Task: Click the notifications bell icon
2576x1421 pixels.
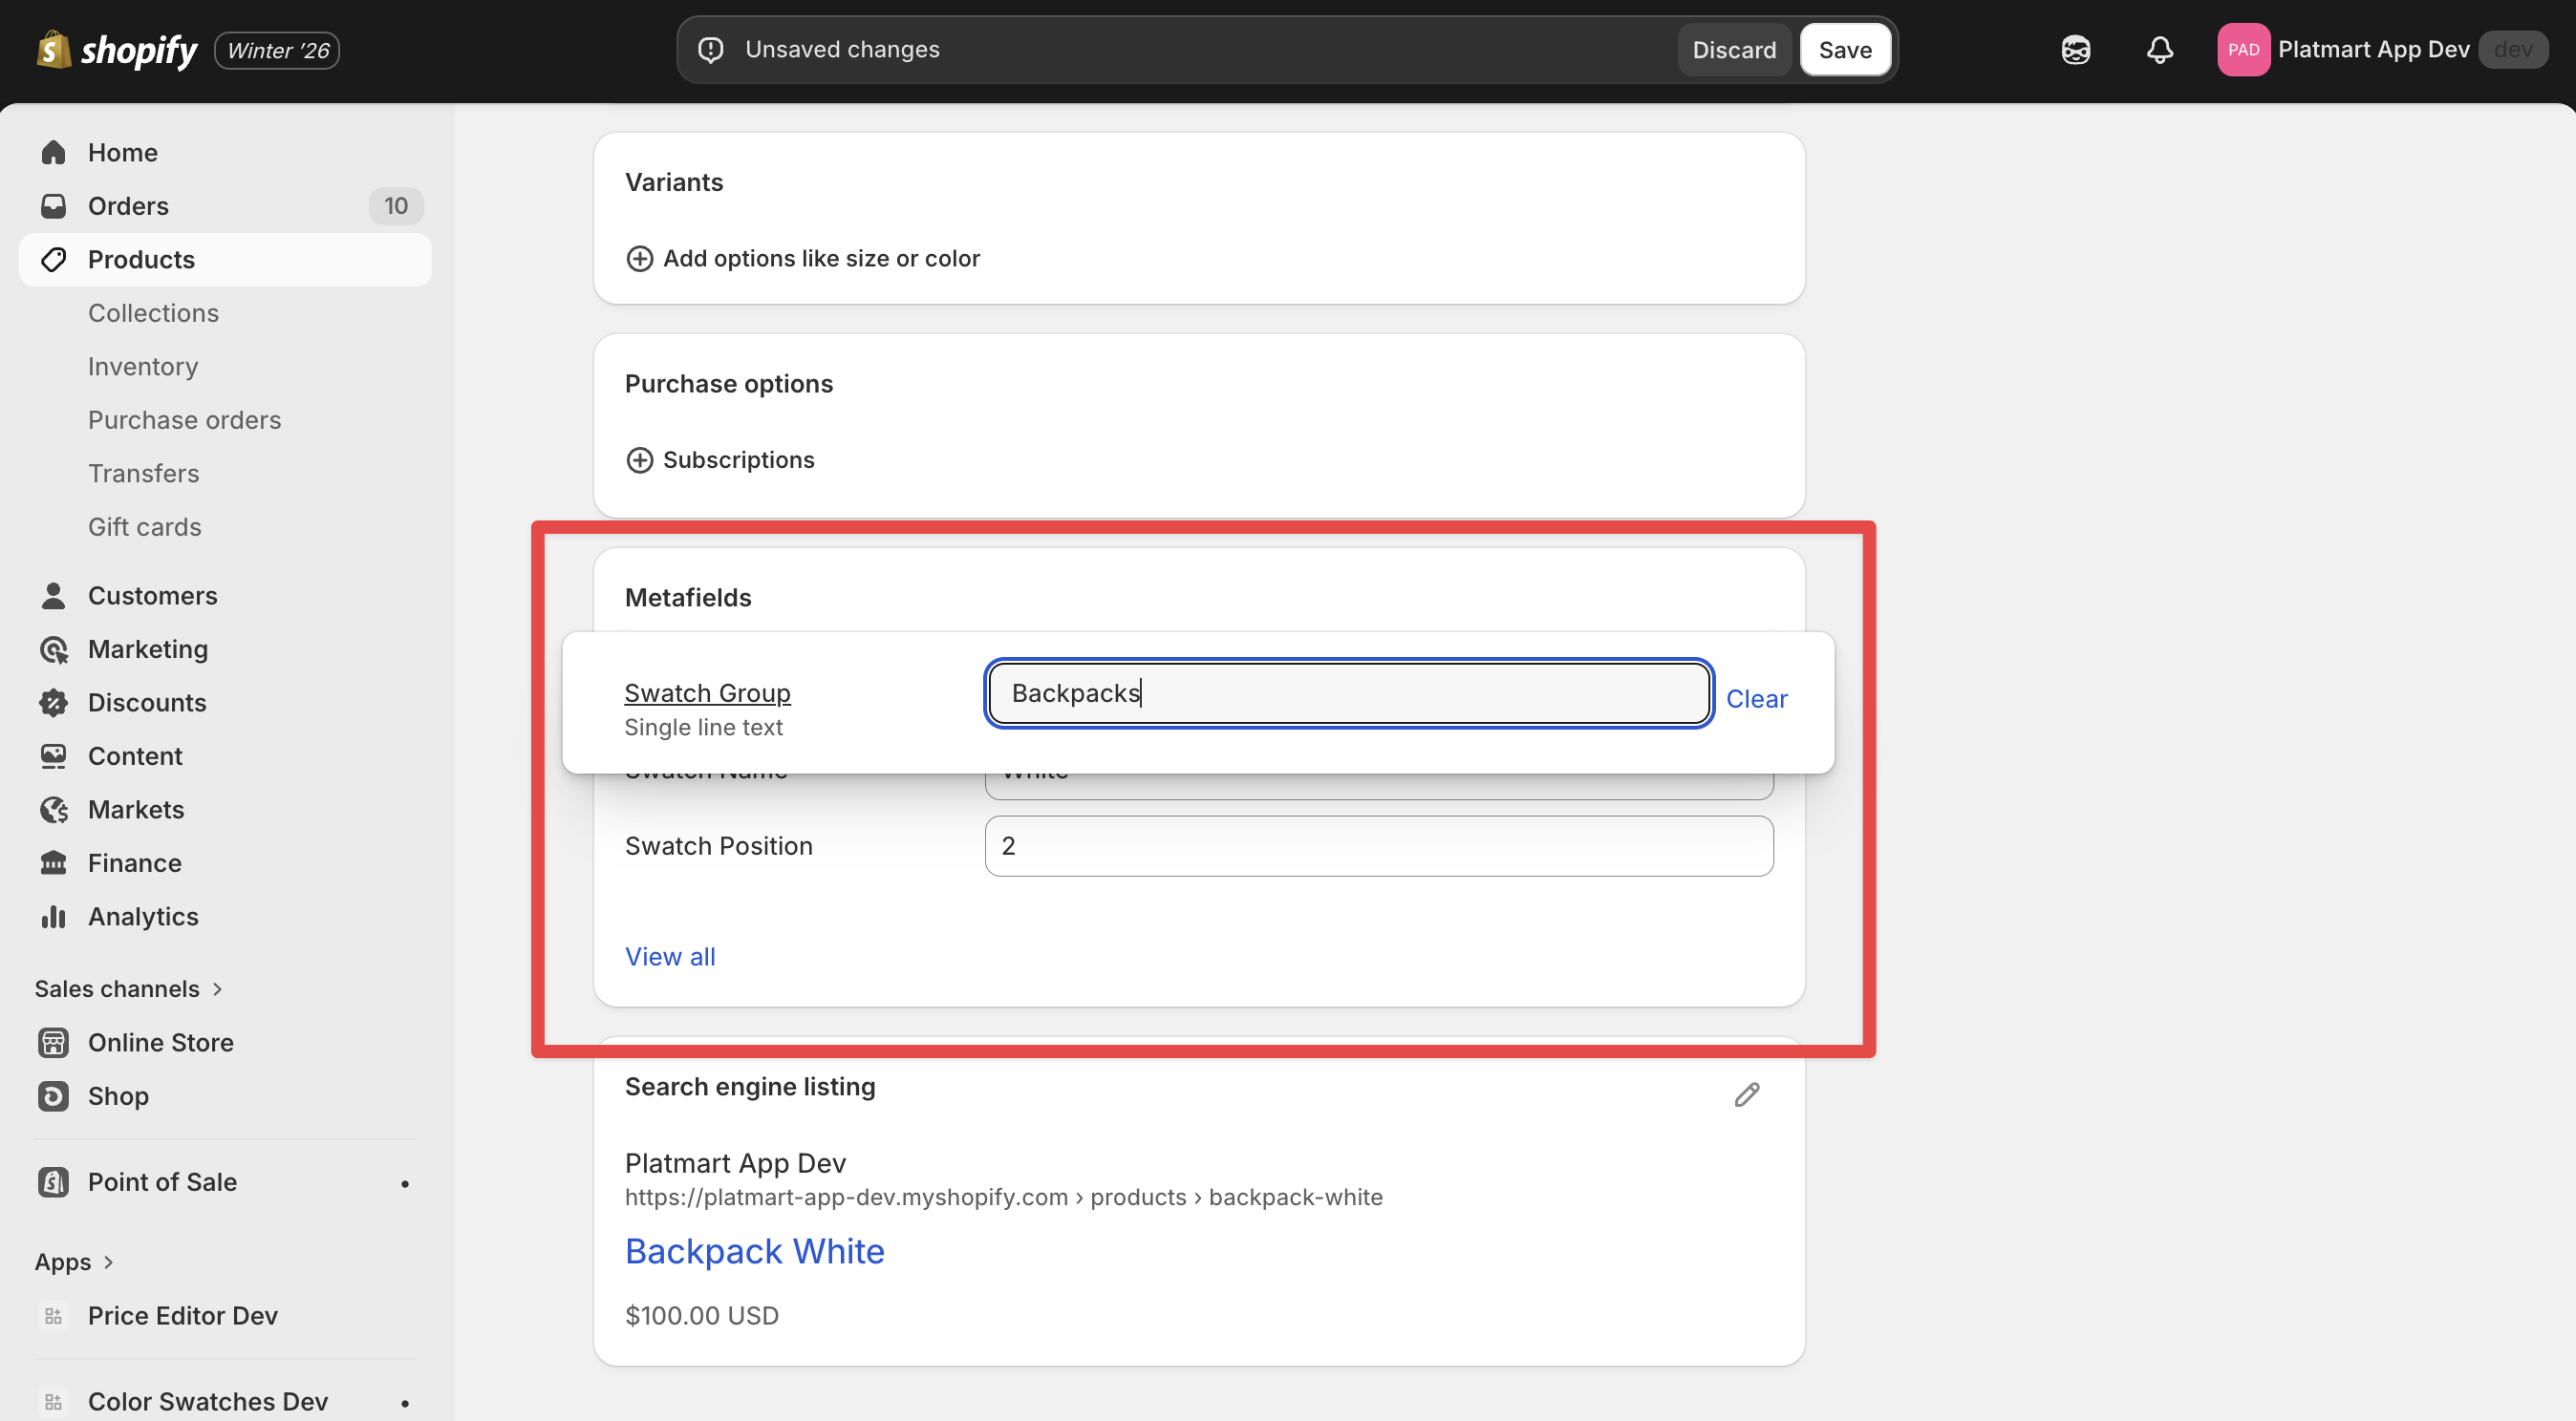Action: pyautogui.click(x=2159, y=50)
